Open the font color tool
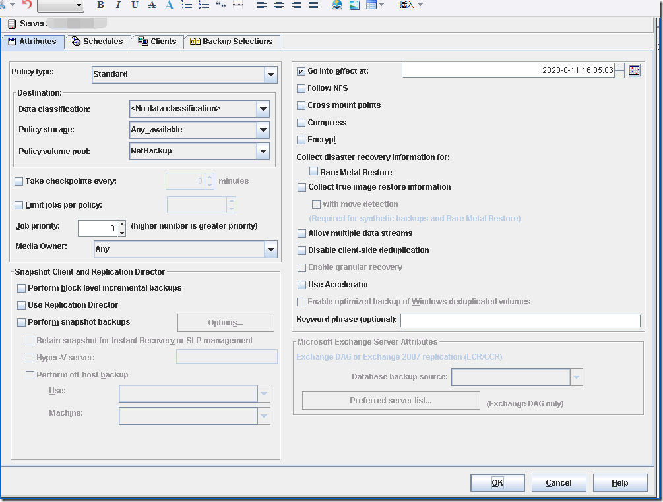Image resolution: width=663 pixels, height=502 pixels. [x=169, y=5]
